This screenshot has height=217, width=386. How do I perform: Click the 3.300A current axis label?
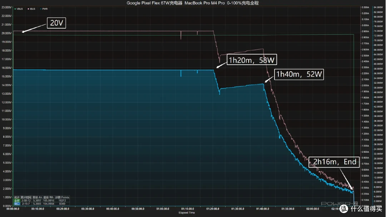[x=365, y=8]
